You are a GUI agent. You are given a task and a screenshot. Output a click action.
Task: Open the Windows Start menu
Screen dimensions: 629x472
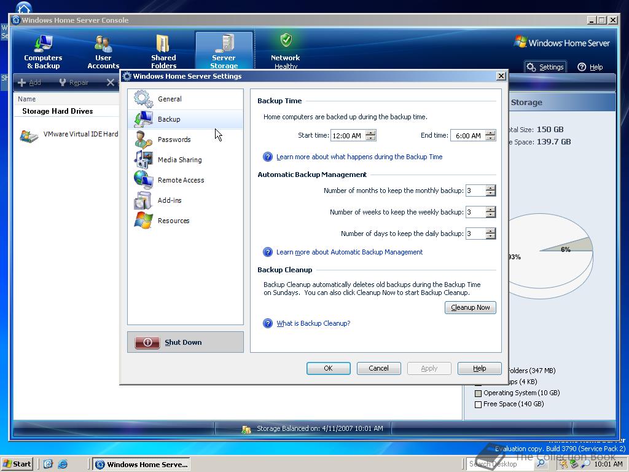pyautogui.click(x=17, y=464)
